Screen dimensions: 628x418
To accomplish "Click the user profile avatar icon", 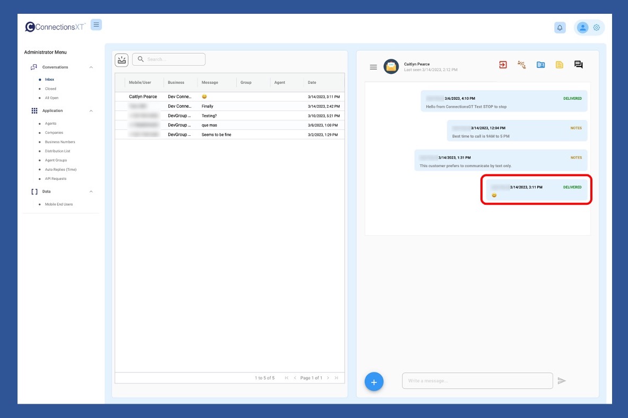I will 582,28.
